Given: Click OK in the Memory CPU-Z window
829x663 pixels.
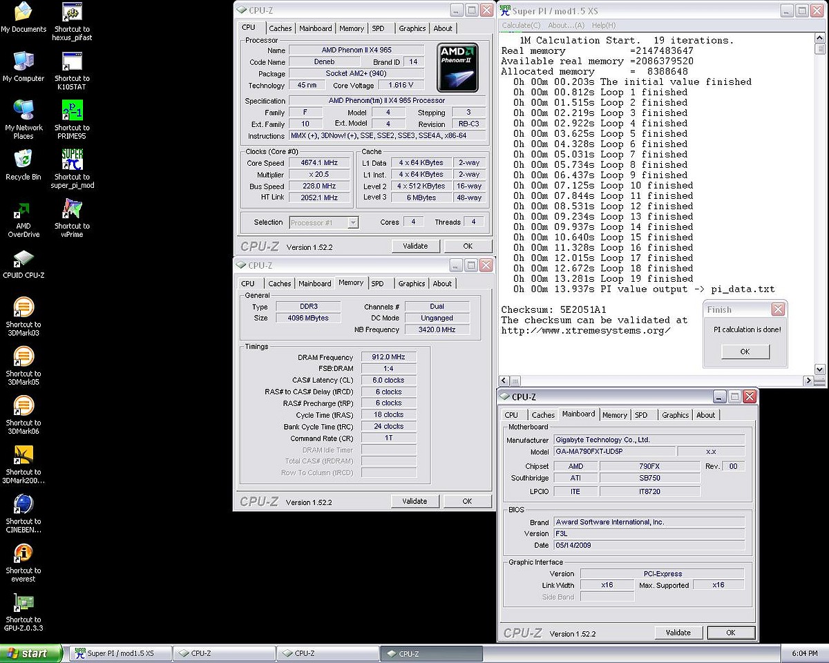Looking at the screenshot, I should click(x=467, y=501).
